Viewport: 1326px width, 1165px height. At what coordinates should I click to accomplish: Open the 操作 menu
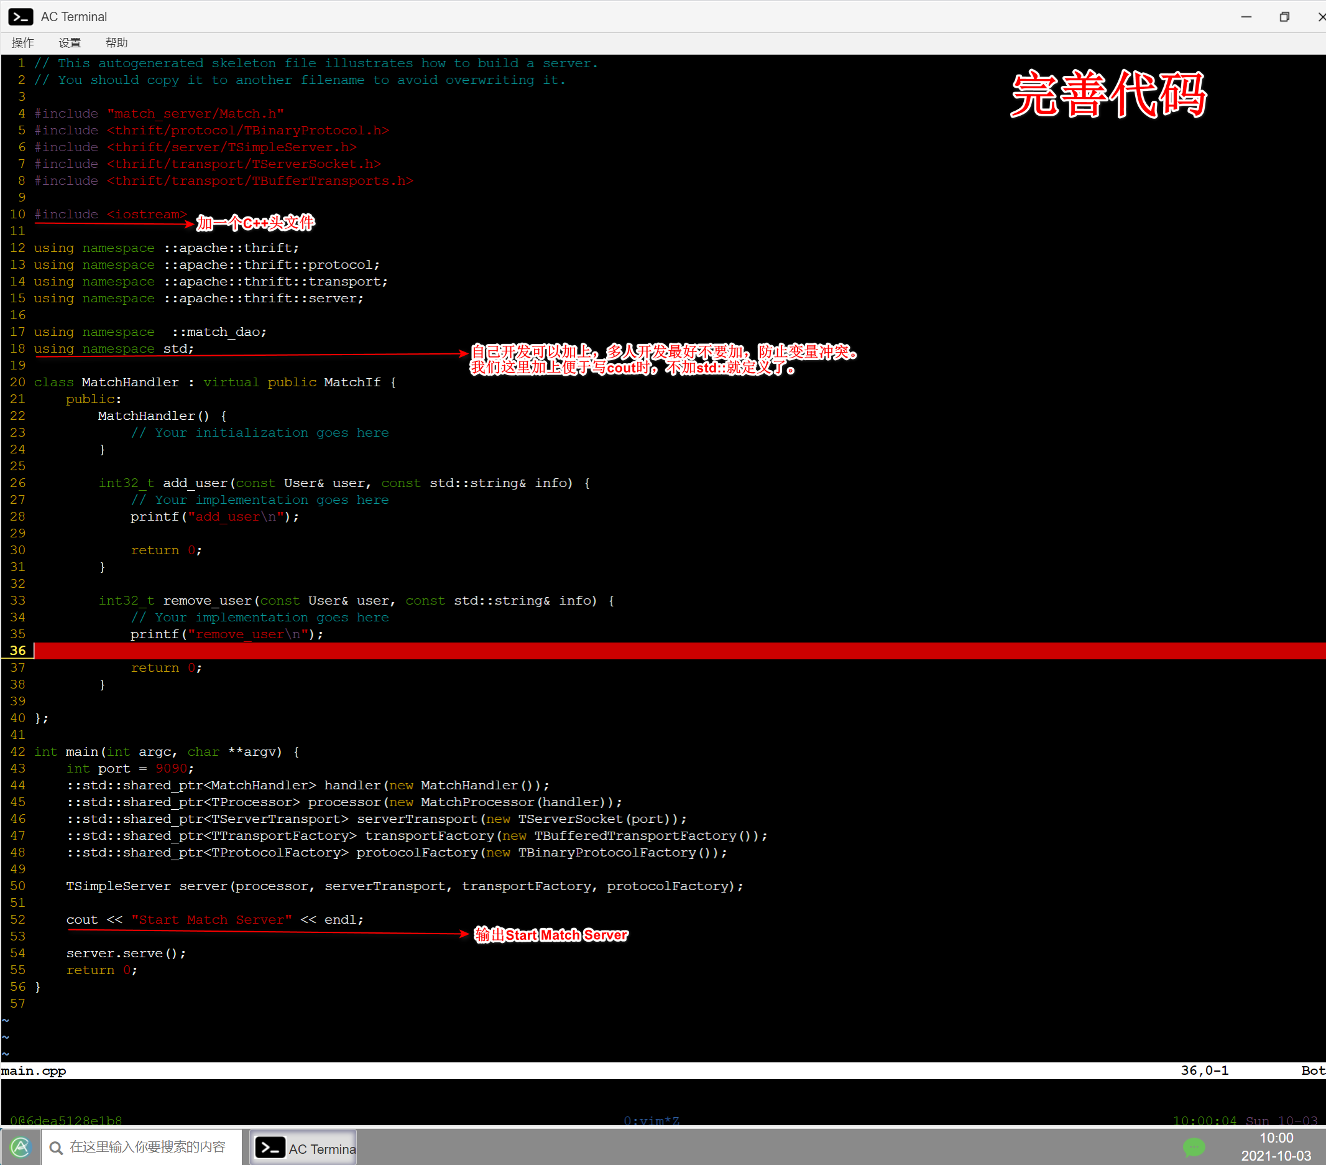[x=23, y=43]
